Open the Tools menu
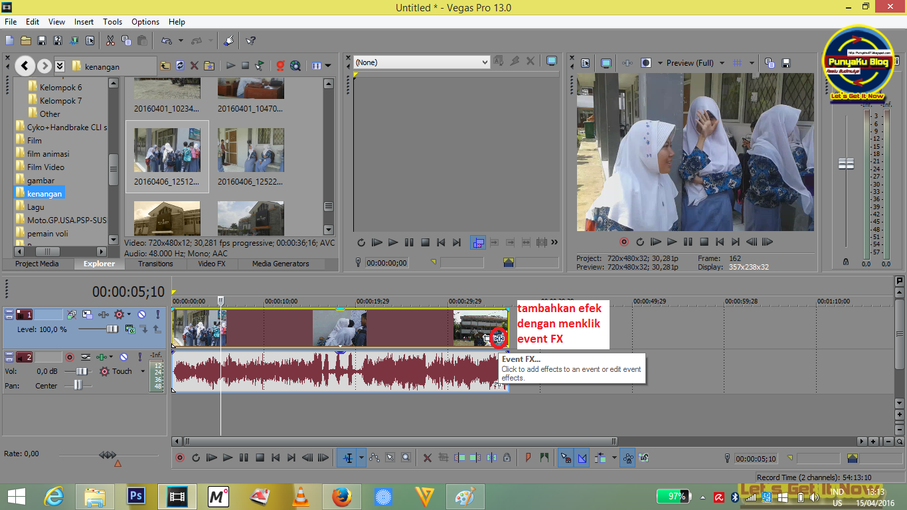907x510 pixels. click(112, 21)
